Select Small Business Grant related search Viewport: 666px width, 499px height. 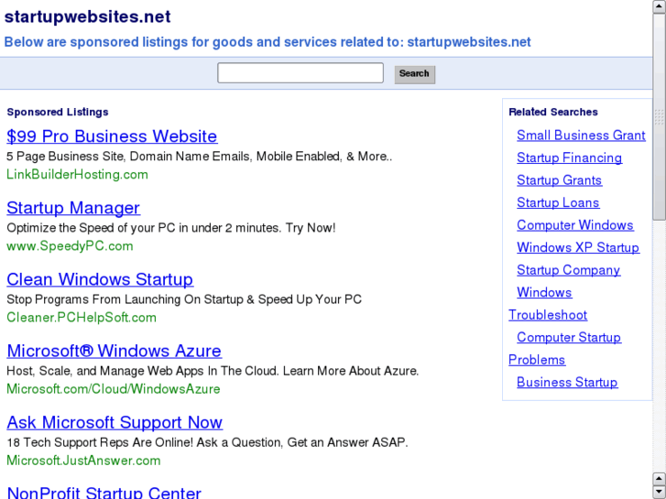pos(581,136)
